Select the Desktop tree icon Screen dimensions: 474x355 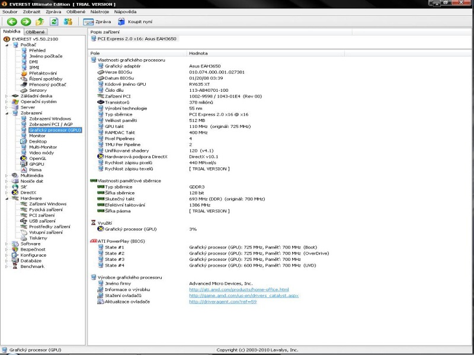coord(24,141)
